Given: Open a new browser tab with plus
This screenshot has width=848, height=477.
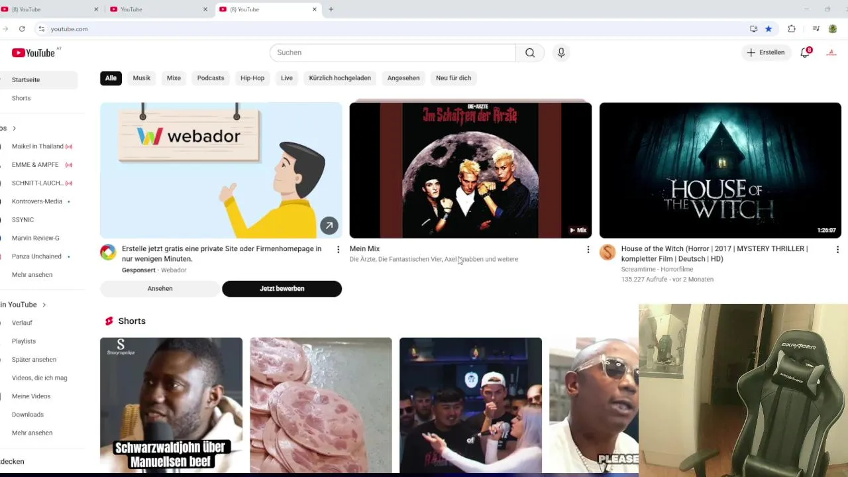Looking at the screenshot, I should click(x=331, y=9).
